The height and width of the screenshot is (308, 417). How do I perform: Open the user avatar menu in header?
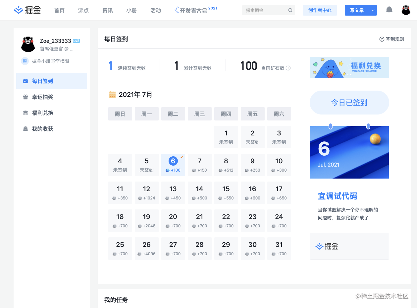point(406,10)
